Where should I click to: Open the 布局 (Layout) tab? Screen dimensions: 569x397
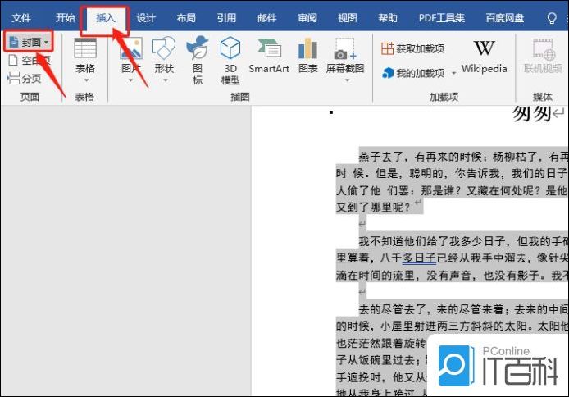(x=186, y=18)
